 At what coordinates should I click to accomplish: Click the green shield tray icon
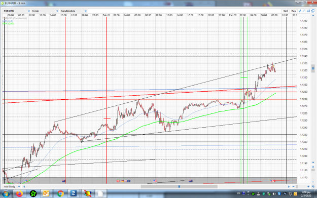pos(264,194)
